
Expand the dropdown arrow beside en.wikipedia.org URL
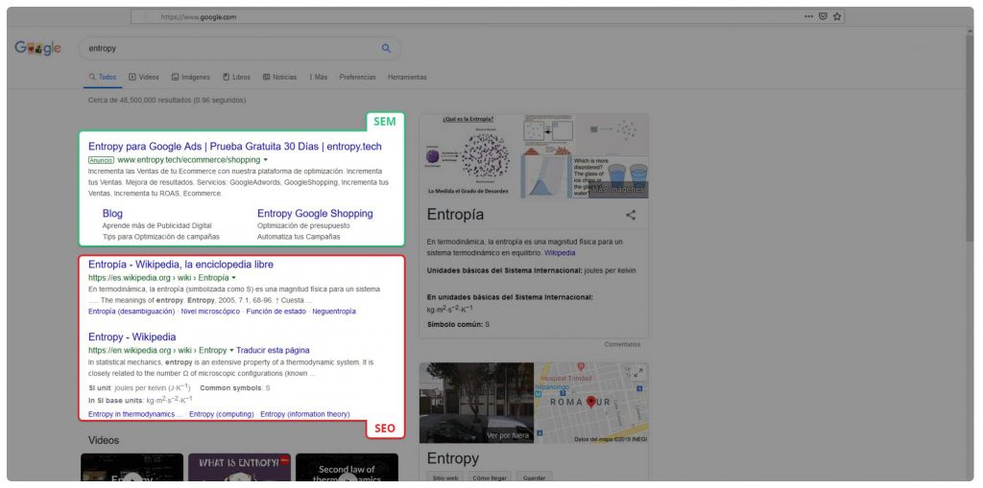tap(231, 350)
